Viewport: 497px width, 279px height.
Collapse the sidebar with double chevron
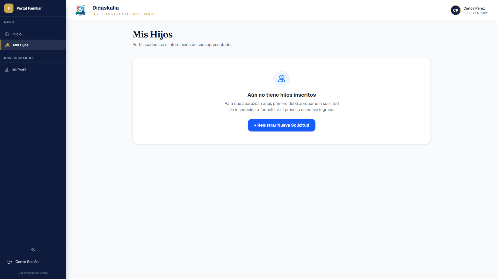(33, 249)
